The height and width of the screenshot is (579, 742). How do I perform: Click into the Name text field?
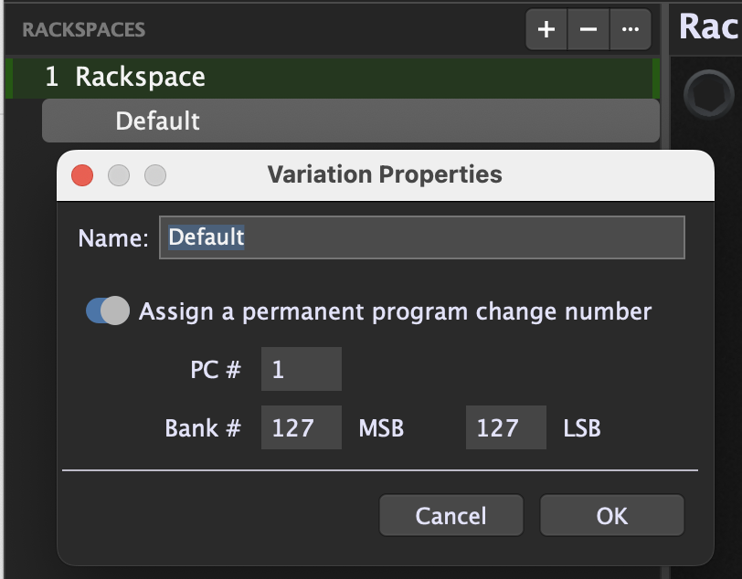[x=421, y=237]
